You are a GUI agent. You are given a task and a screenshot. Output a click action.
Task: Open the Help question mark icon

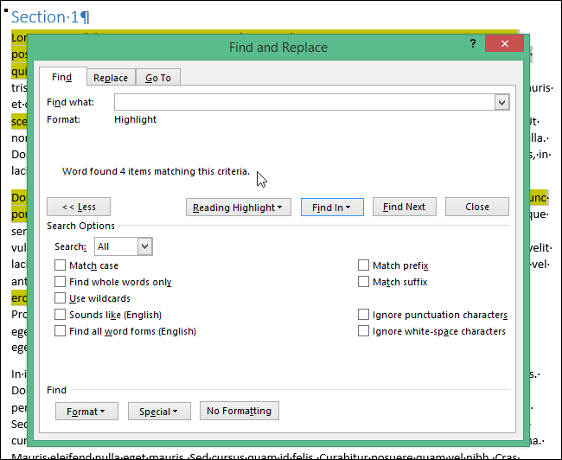473,44
